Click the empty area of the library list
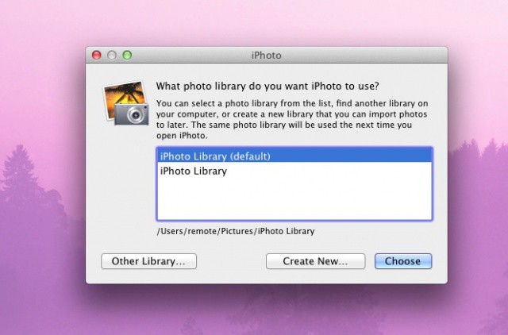 point(294,198)
